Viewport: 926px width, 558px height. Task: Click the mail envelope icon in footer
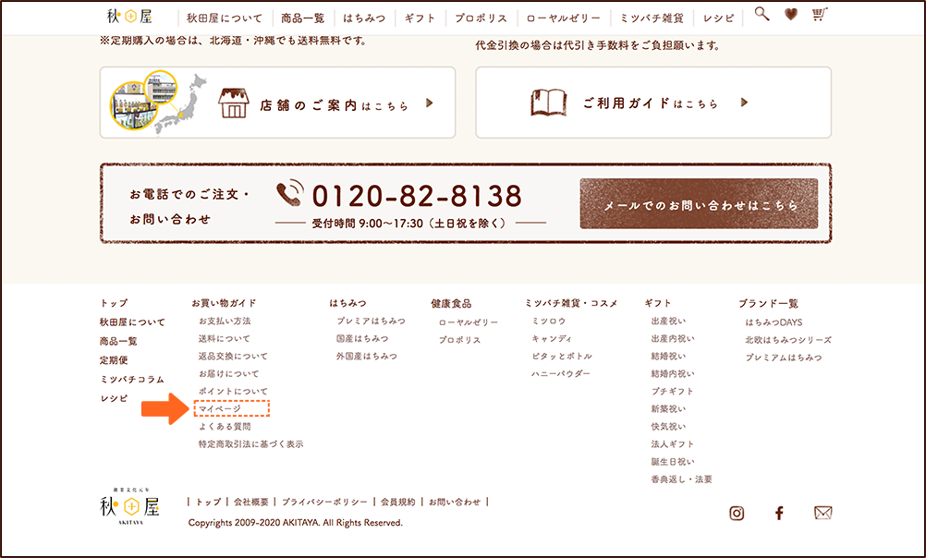[x=823, y=513]
